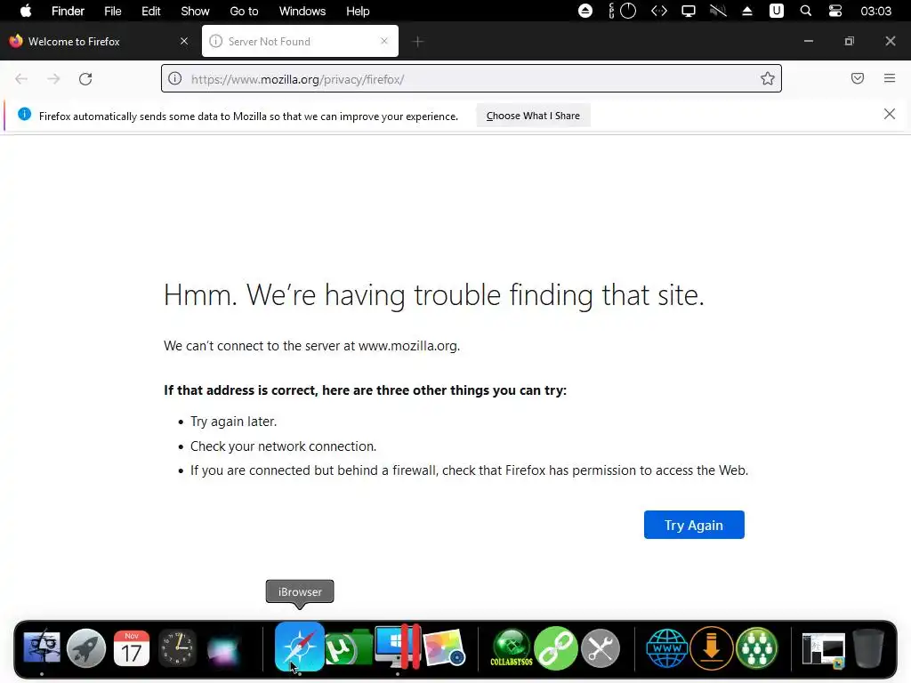Open the Firefox hamburger application menu
The height and width of the screenshot is (683, 911).
pos(890,78)
